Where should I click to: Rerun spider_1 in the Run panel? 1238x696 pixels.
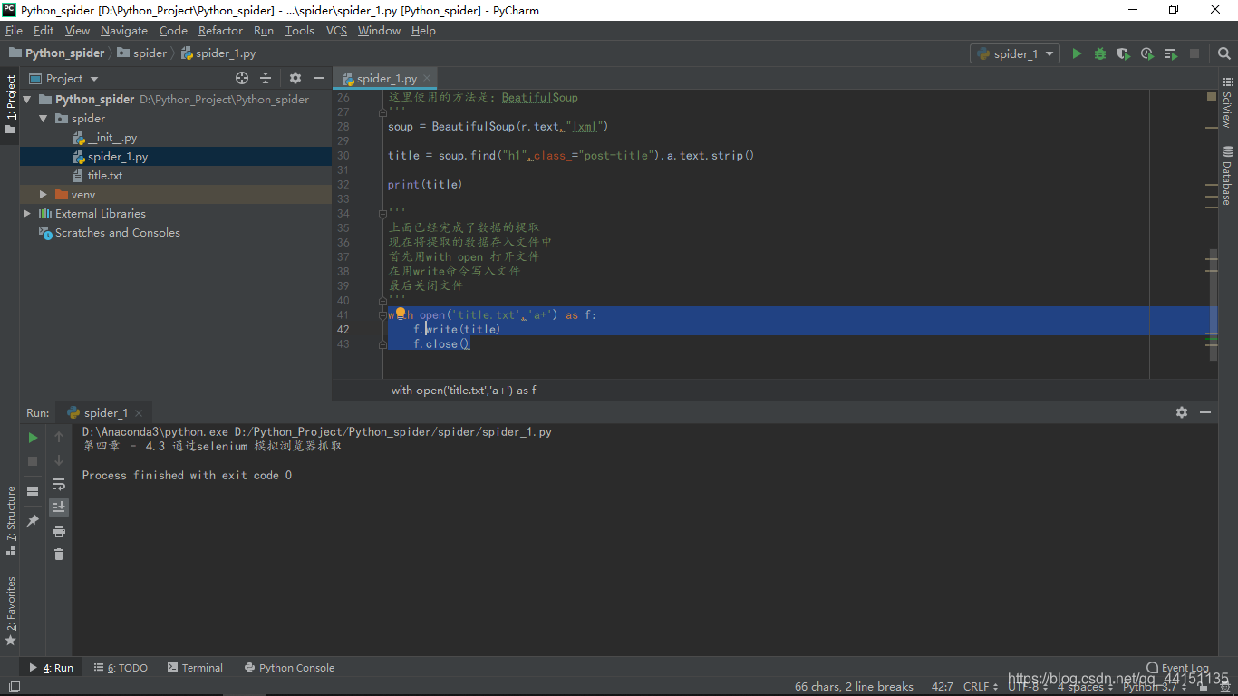pos(33,438)
